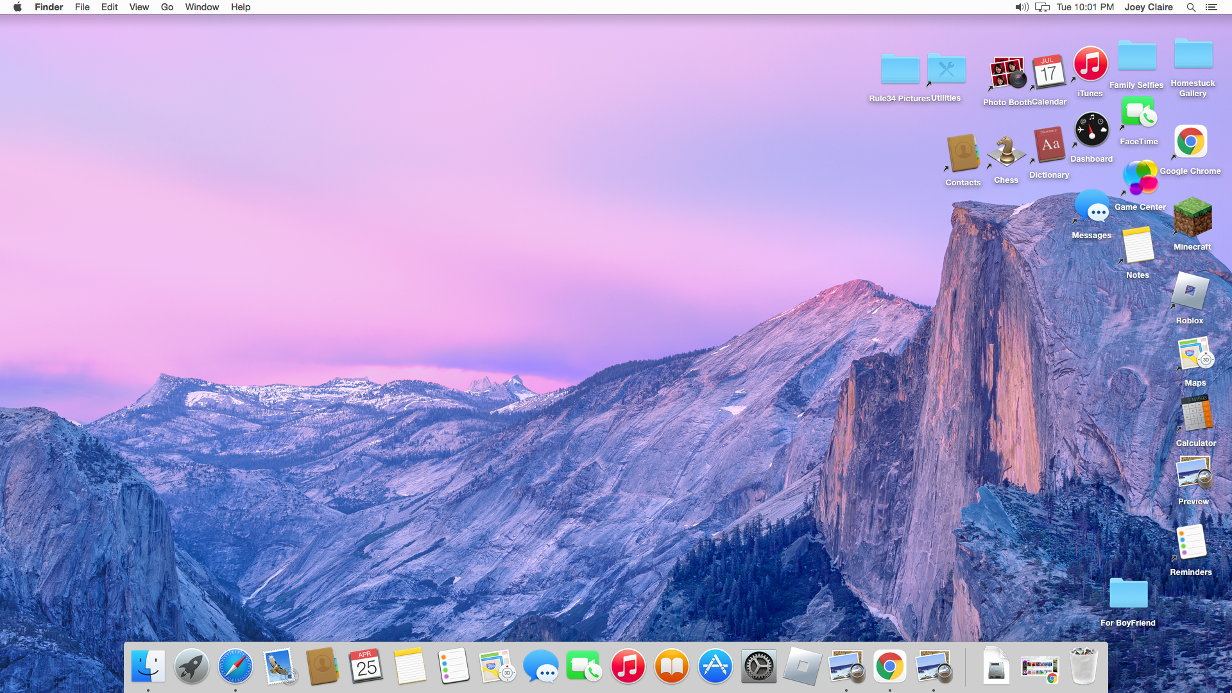Viewport: 1232px width, 693px height.
Task: Select the Dashboard desktop icon
Action: pyautogui.click(x=1091, y=130)
